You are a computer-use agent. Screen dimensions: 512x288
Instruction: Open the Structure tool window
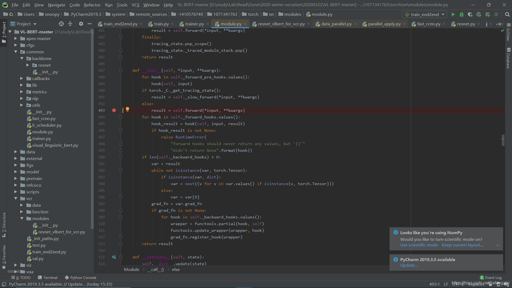pyautogui.click(x=4, y=225)
